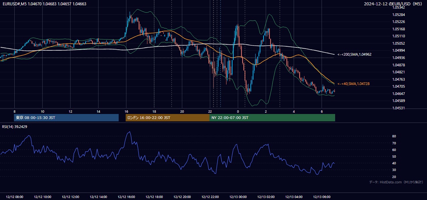
Task: Click the 12/12 08:00 date label
Action: (15, 197)
